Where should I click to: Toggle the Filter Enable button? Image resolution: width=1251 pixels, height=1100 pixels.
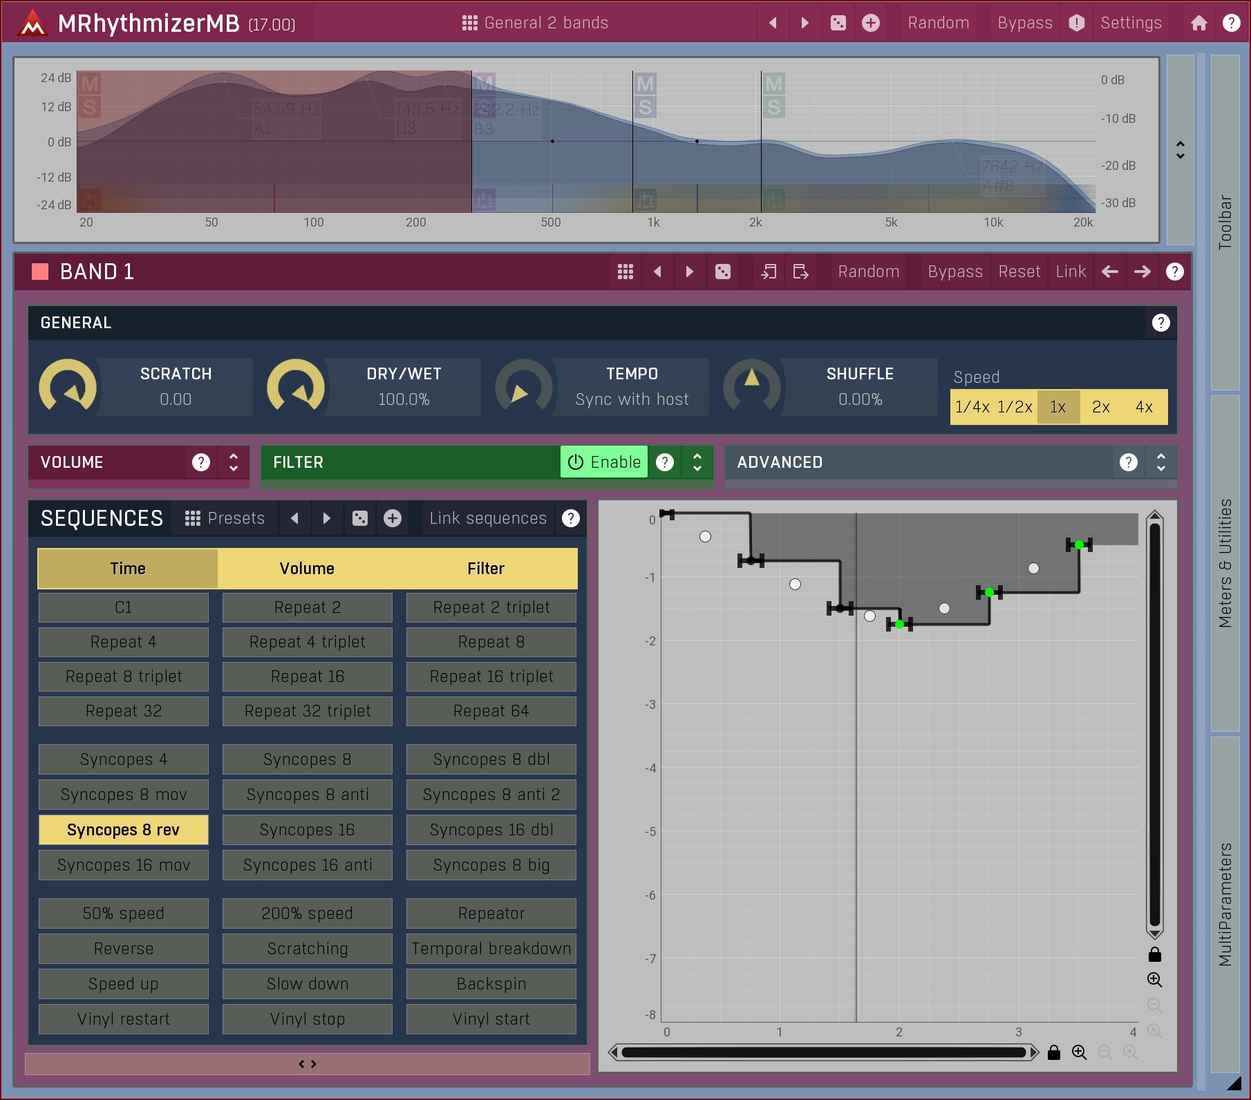click(603, 462)
